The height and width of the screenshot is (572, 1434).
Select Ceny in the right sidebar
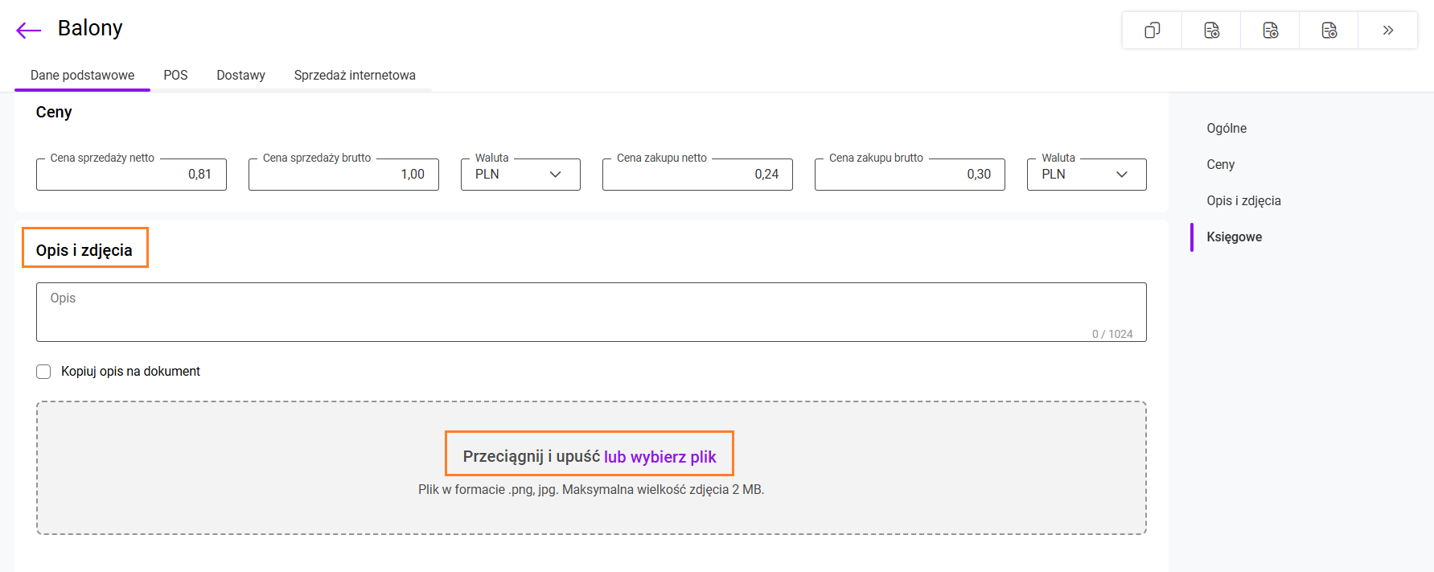(x=1220, y=165)
